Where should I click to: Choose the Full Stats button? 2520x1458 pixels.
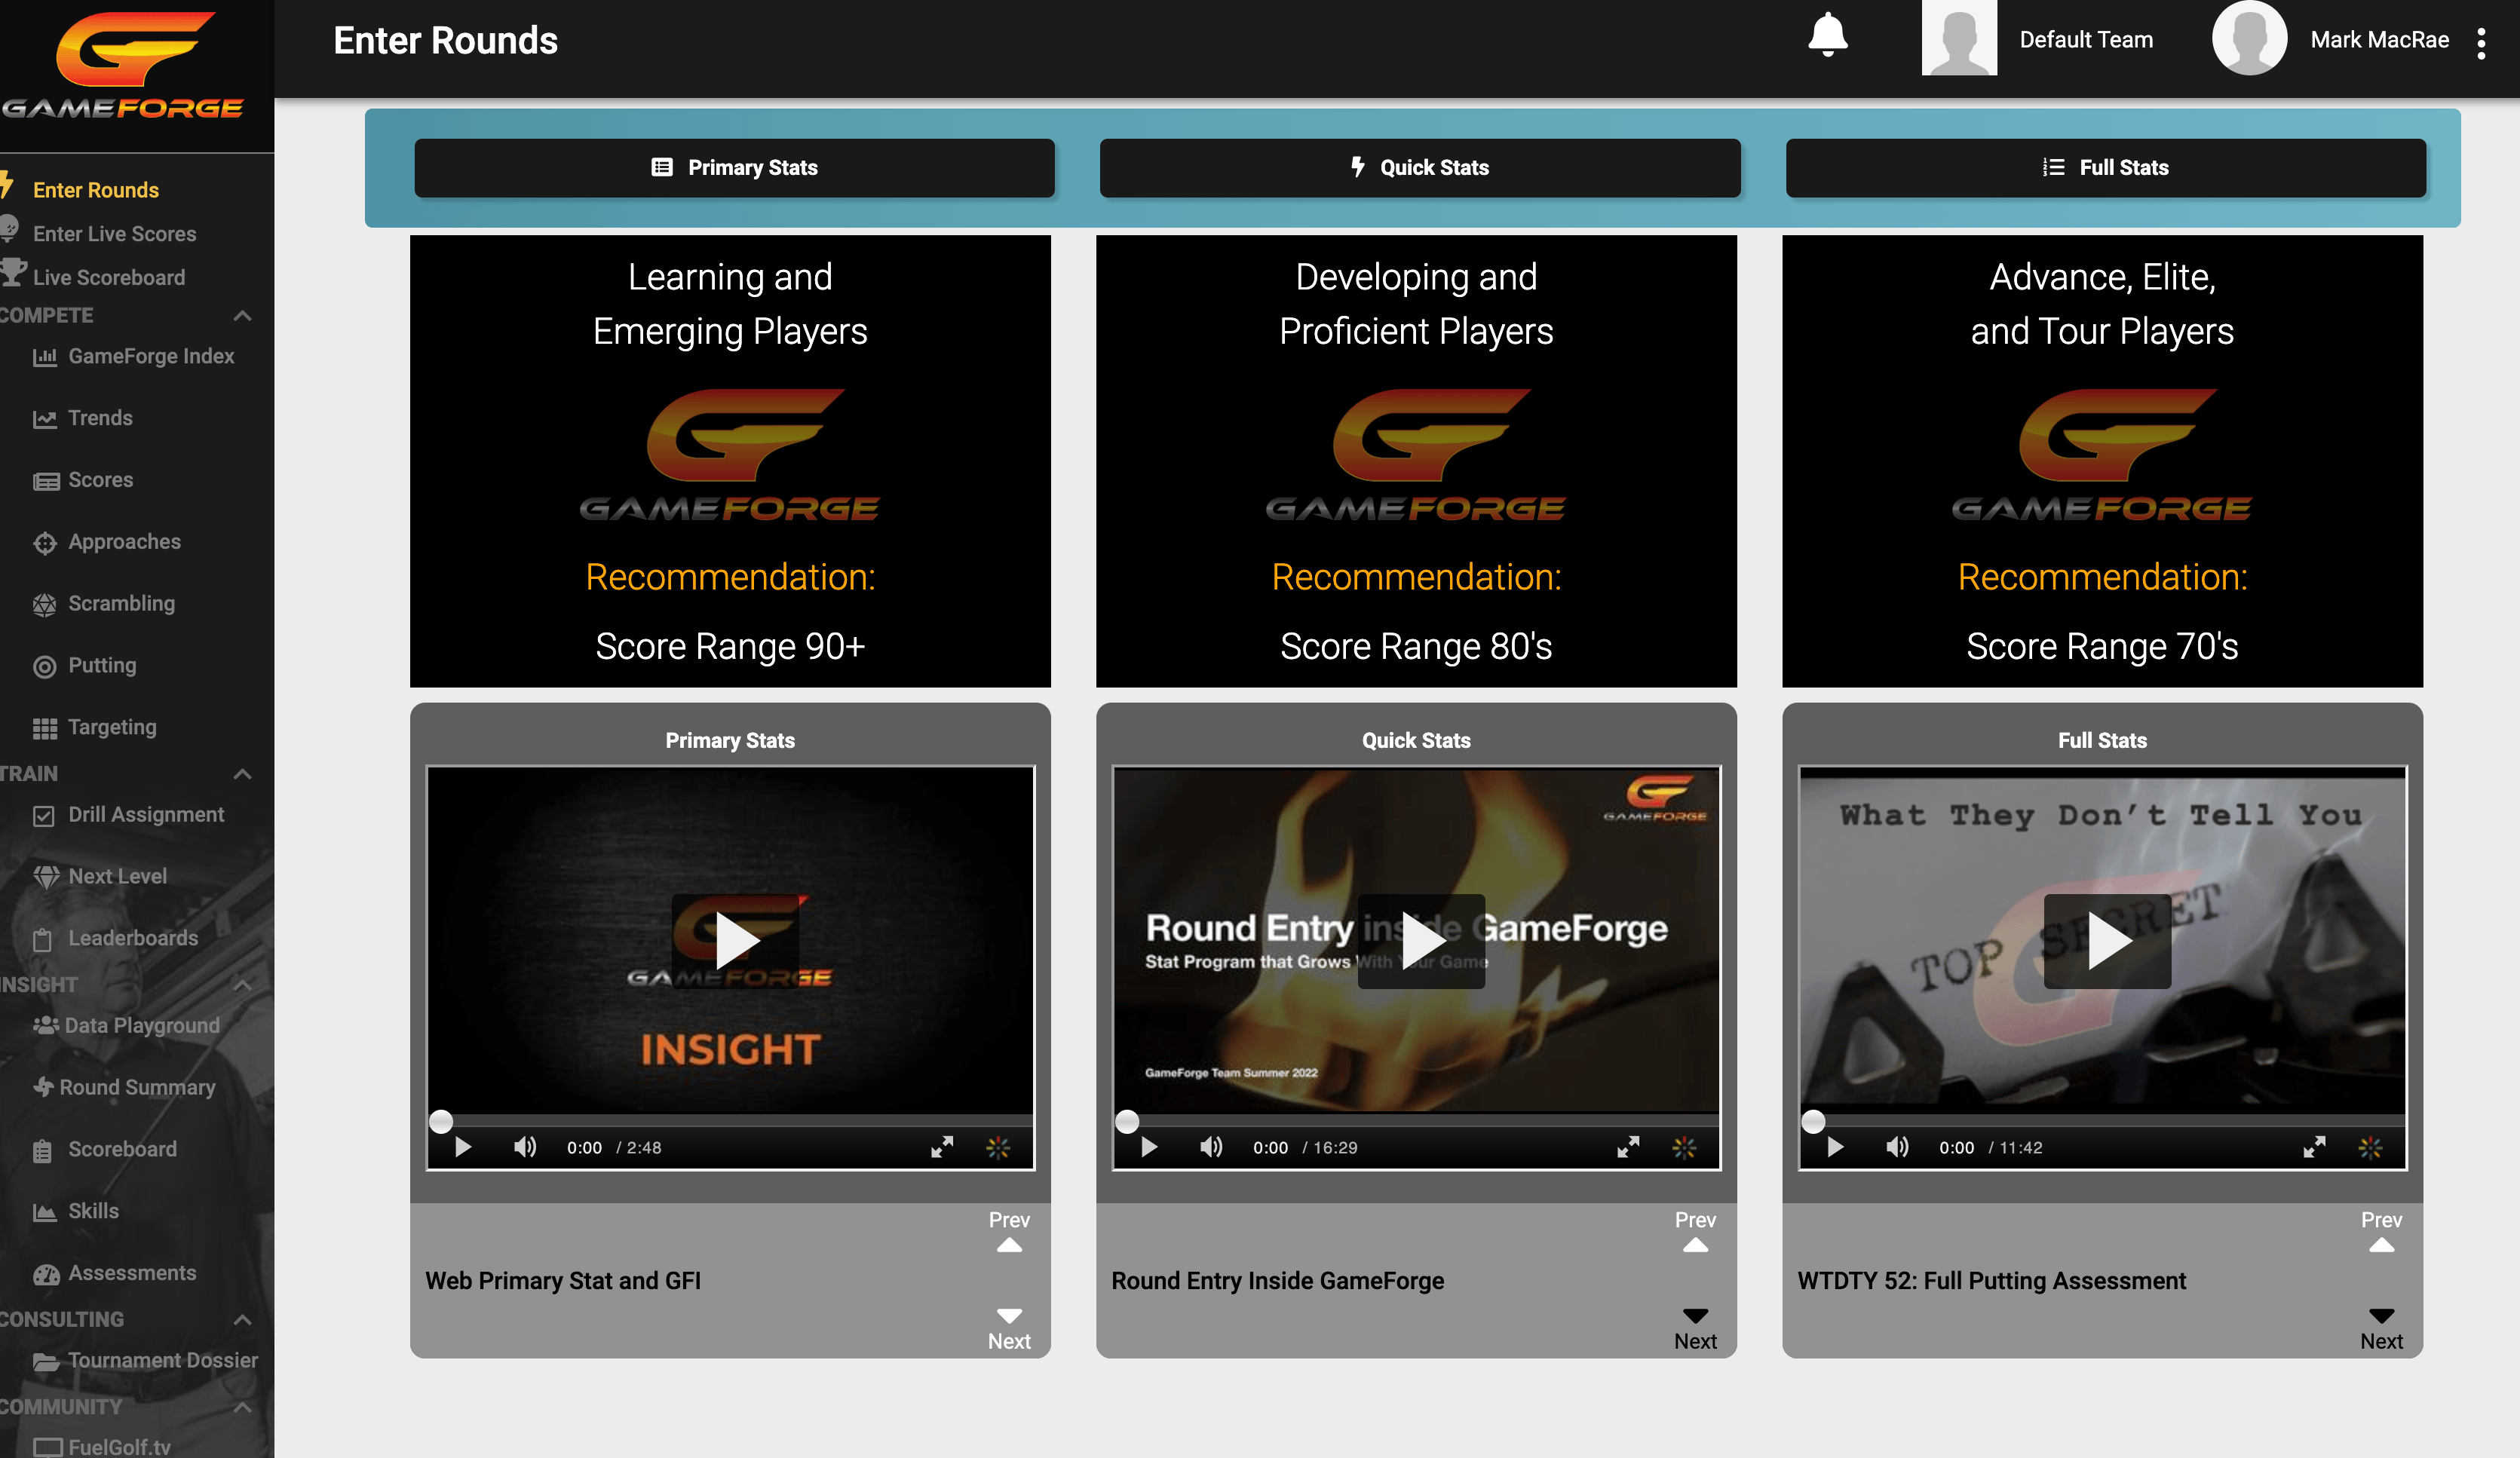tap(2105, 167)
